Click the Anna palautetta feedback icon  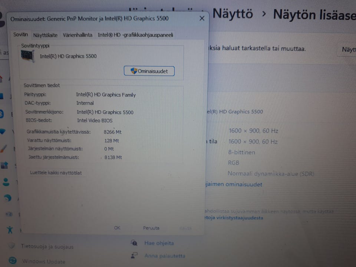[134, 256]
